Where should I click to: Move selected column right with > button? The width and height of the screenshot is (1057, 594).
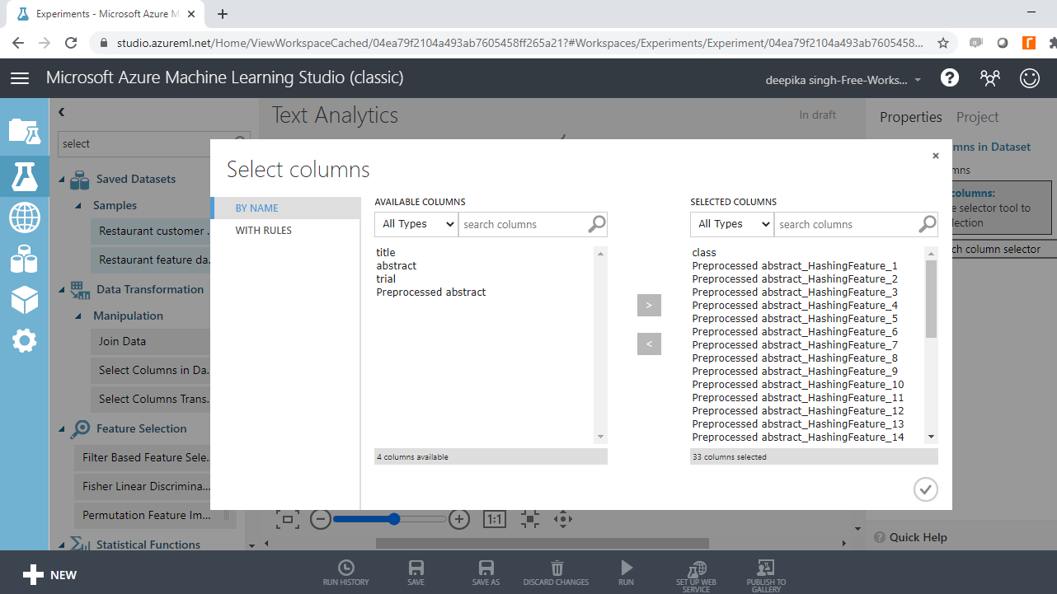tap(649, 305)
